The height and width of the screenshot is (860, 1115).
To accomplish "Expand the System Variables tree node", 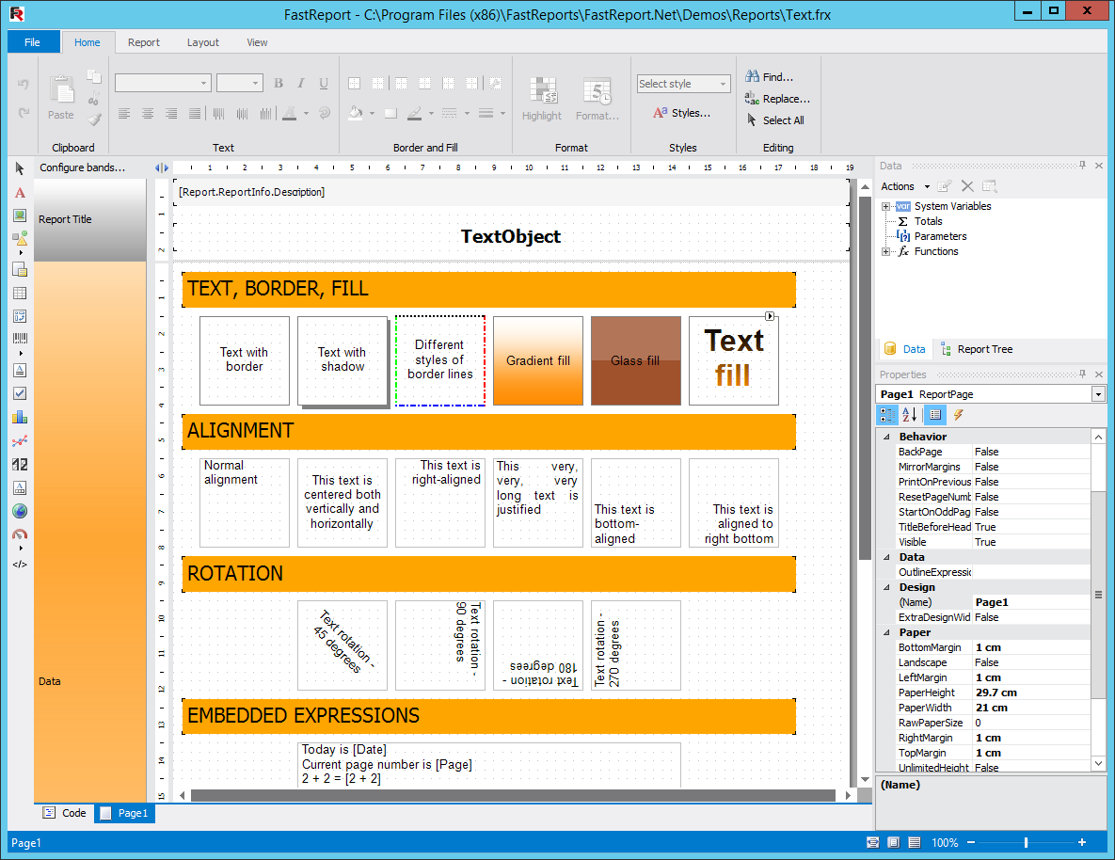I will (x=886, y=206).
